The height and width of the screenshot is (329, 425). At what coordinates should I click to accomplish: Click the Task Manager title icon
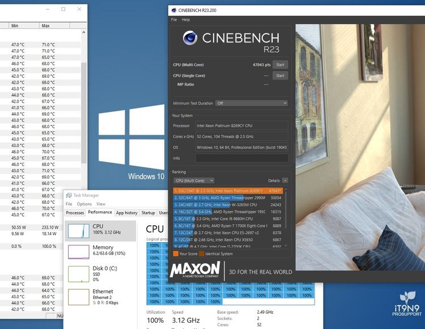[x=69, y=195]
